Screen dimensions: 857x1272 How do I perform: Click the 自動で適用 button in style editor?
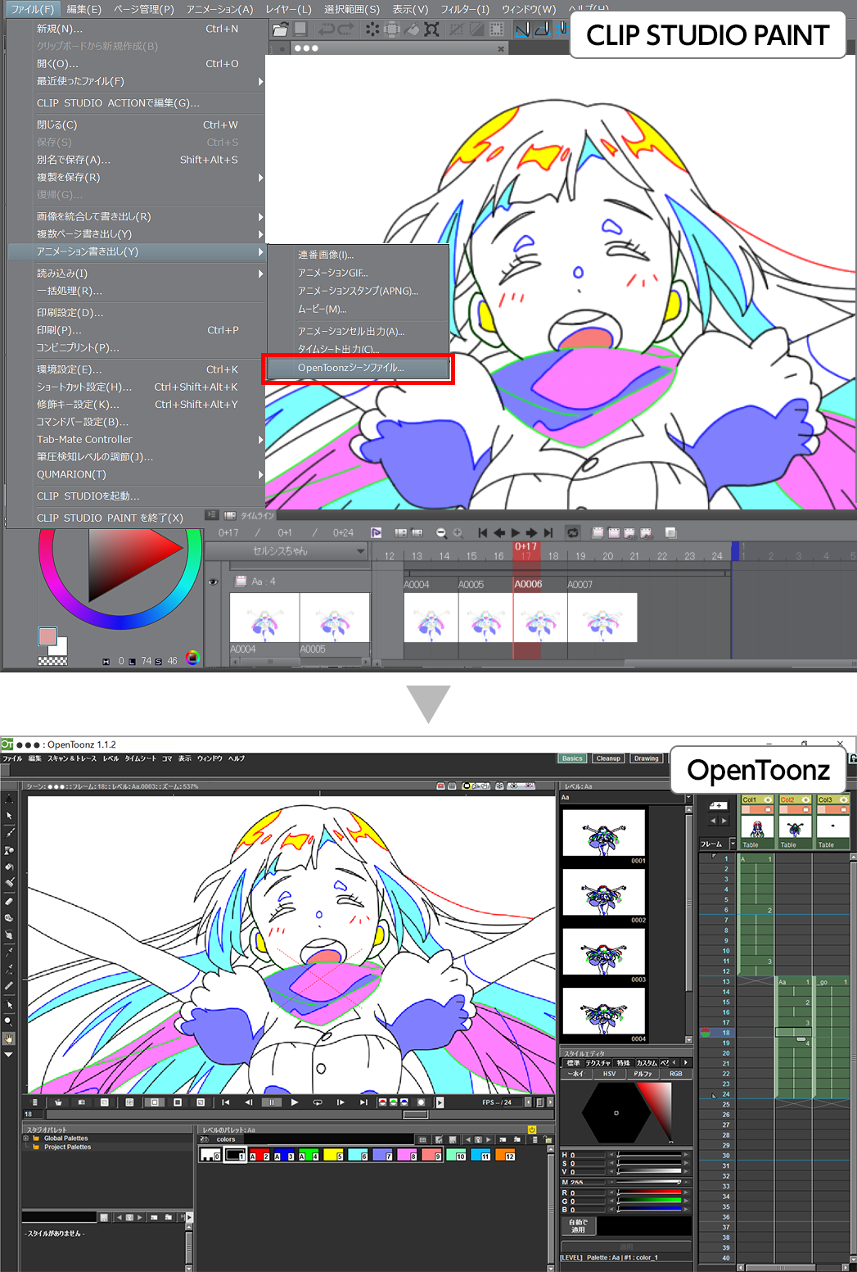[579, 1226]
